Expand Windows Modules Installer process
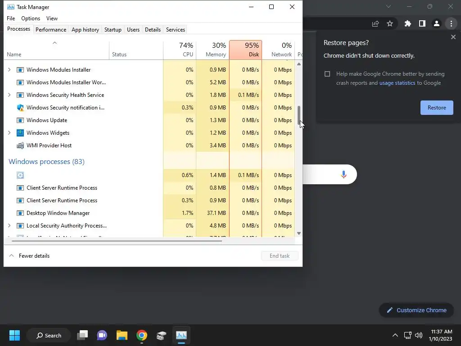461x346 pixels. [x=9, y=70]
